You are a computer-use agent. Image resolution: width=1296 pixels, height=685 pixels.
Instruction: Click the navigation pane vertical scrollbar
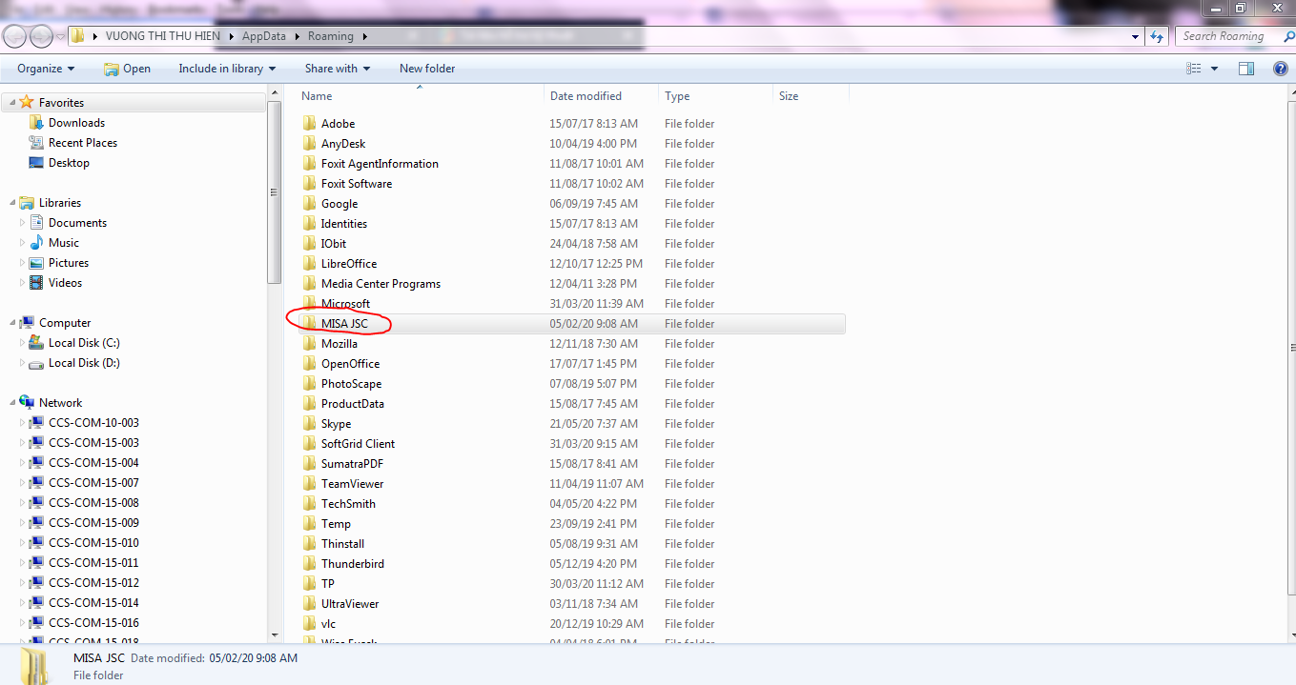click(276, 191)
